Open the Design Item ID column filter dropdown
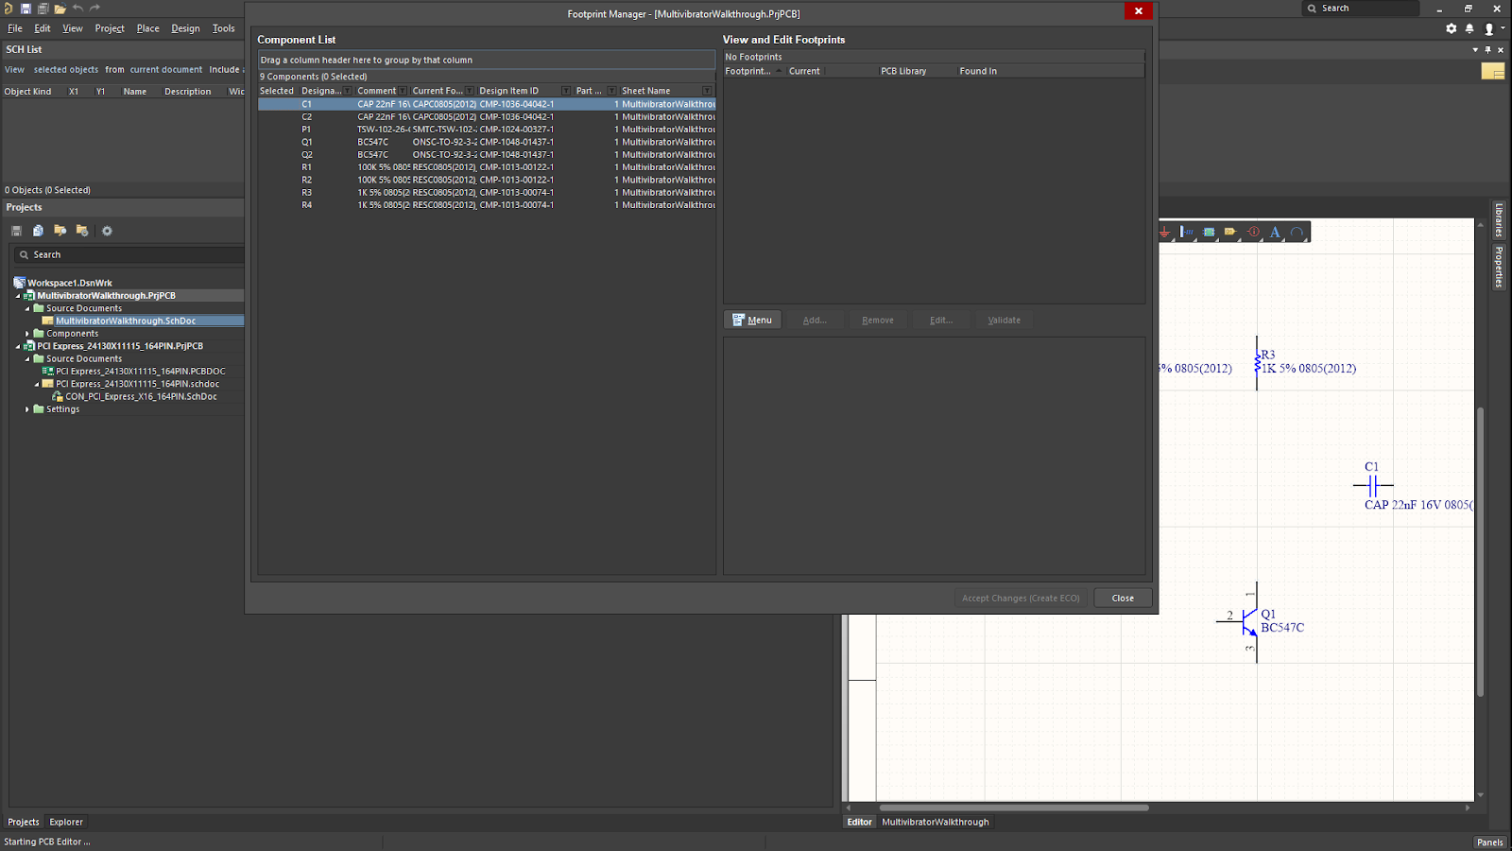The height and width of the screenshot is (851, 1512). coord(566,91)
